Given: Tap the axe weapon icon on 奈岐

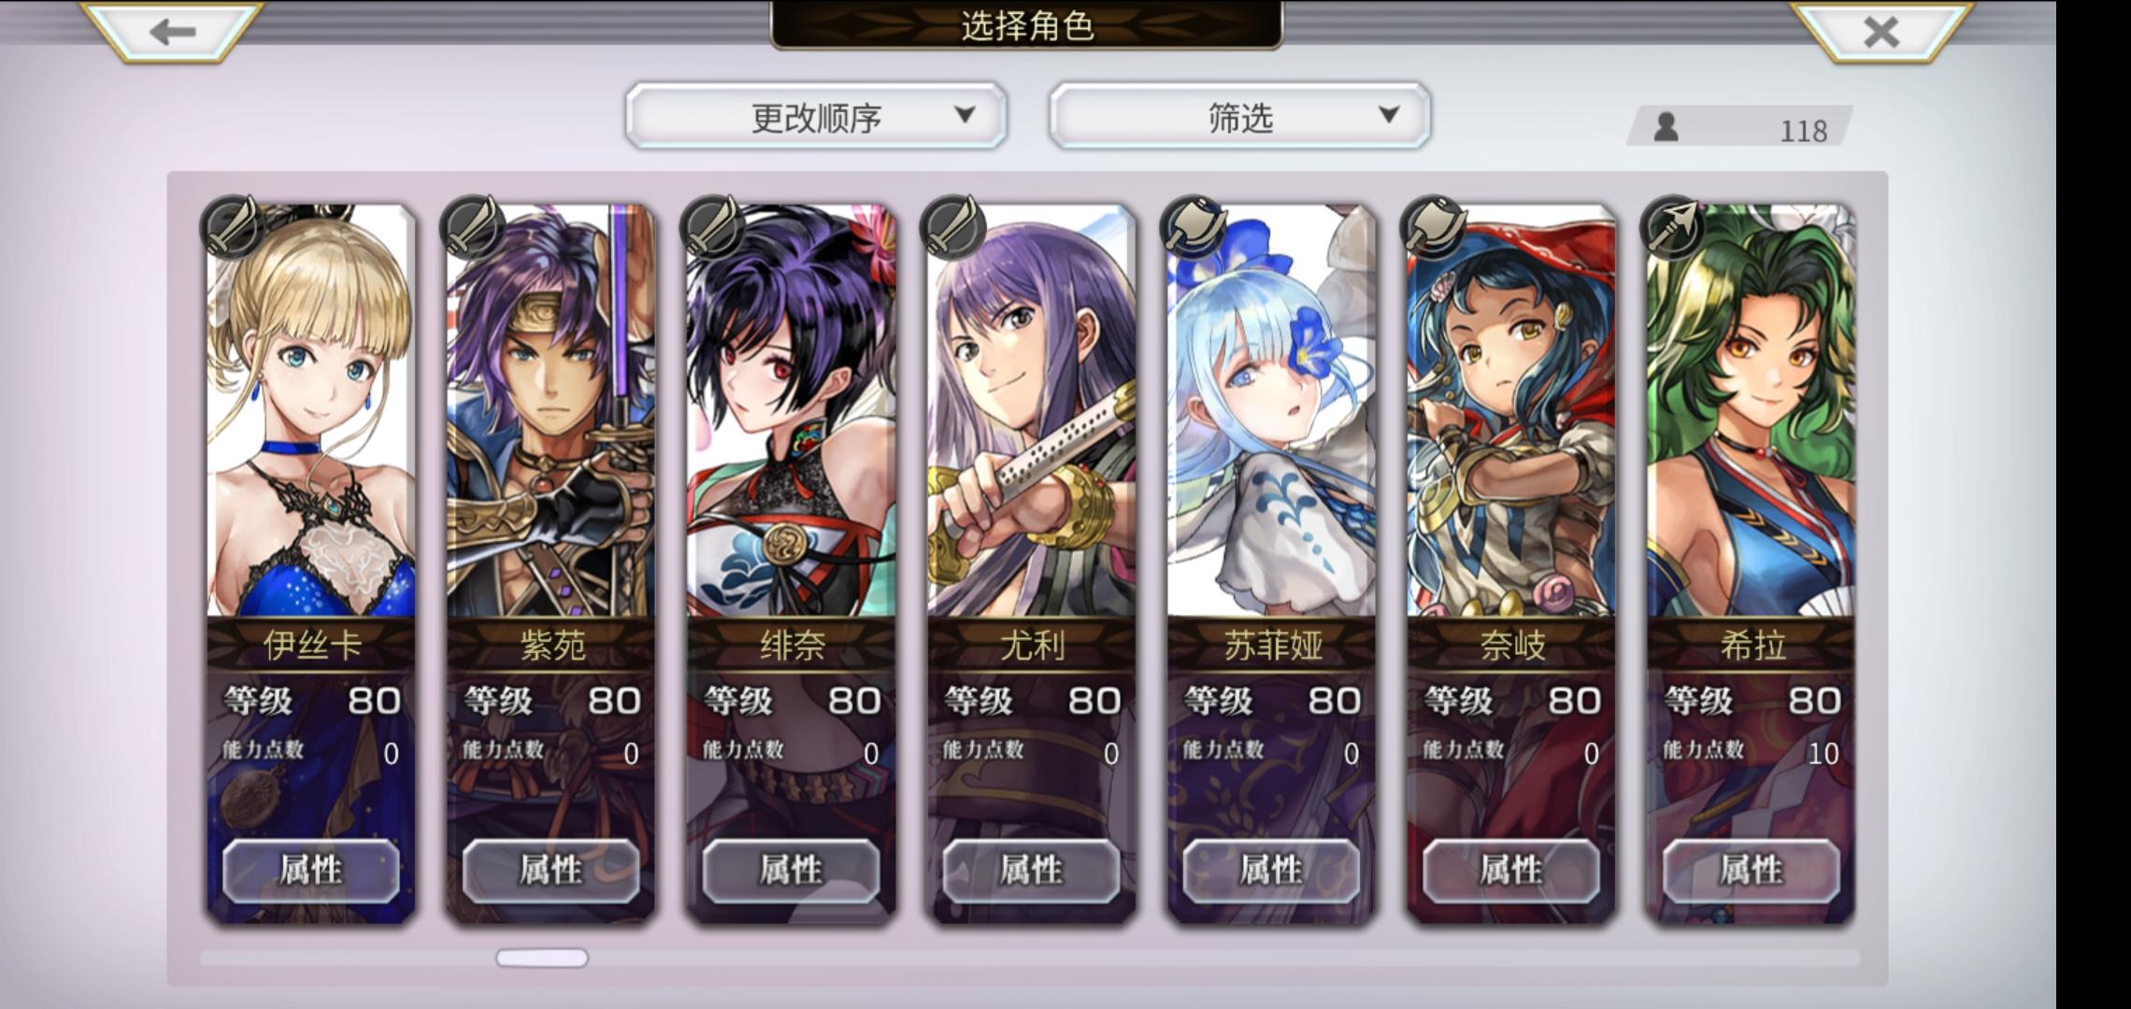Looking at the screenshot, I should pos(1434,227).
